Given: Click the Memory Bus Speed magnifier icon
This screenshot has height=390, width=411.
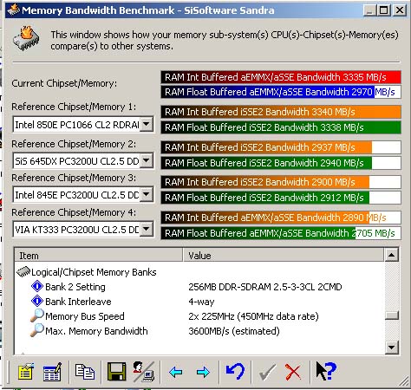Looking at the screenshot, I should (x=37, y=315).
